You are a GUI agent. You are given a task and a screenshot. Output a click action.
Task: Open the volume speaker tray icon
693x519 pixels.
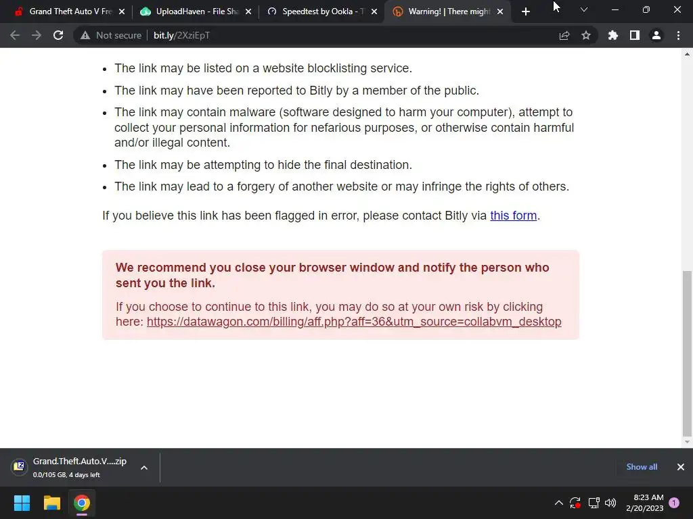[x=610, y=502]
